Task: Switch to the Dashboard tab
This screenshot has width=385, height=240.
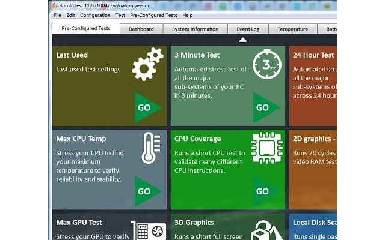Action: tap(141, 29)
